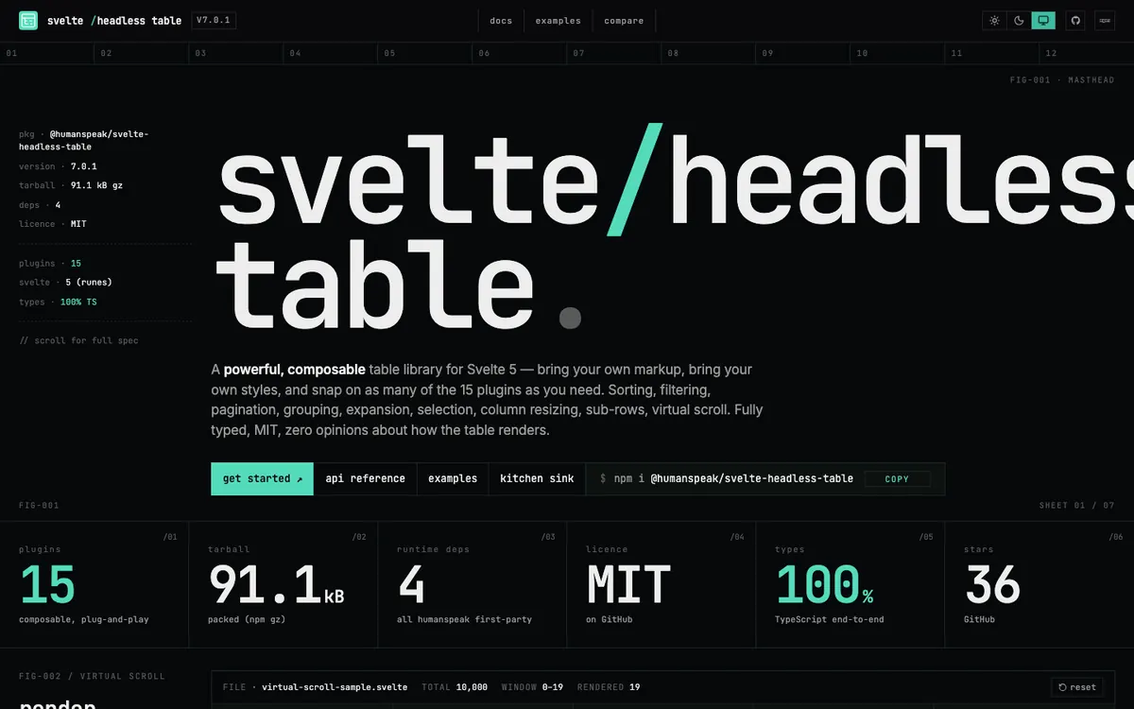Switch to light theme sun icon
Viewport: 1134px width, 709px height.
coord(994,20)
